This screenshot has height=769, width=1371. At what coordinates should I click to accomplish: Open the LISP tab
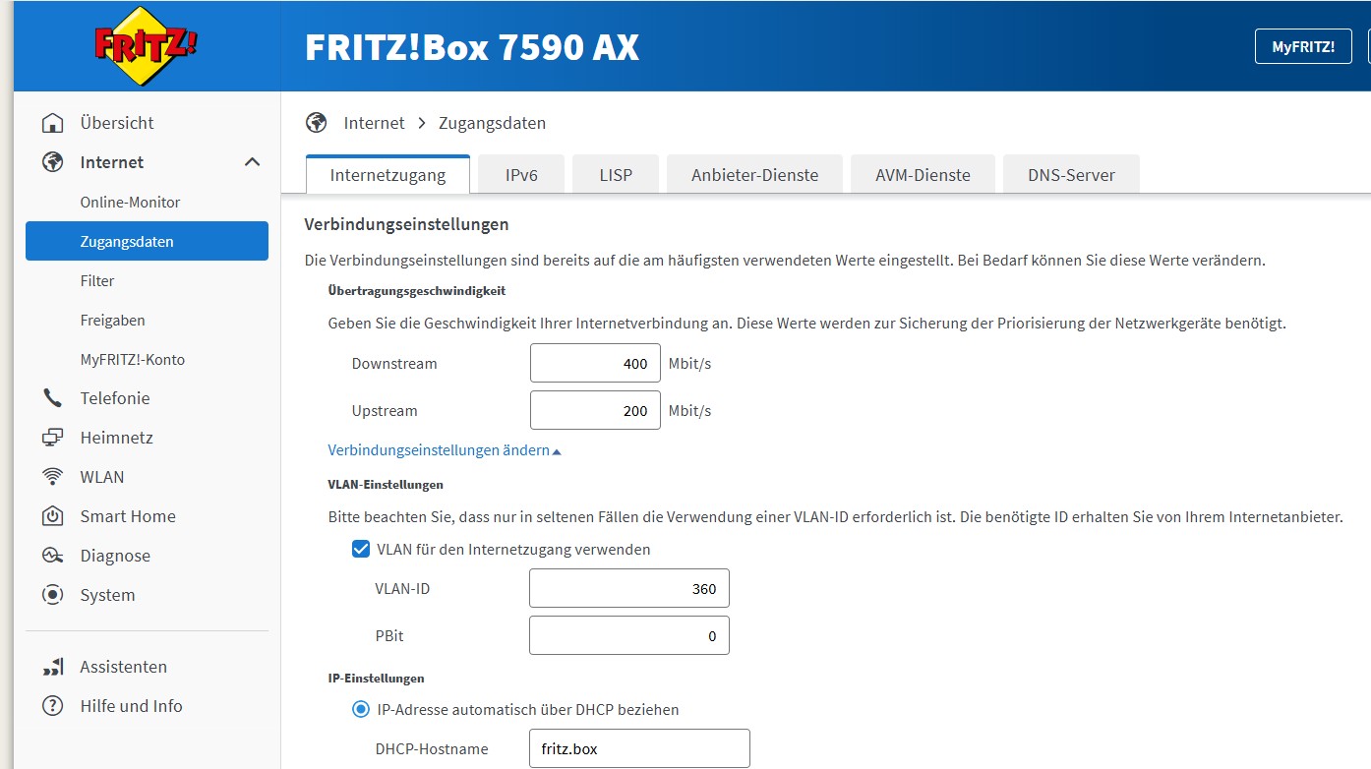pos(616,175)
